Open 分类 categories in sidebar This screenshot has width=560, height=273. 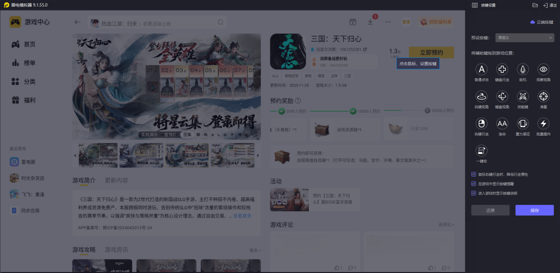coord(24,81)
